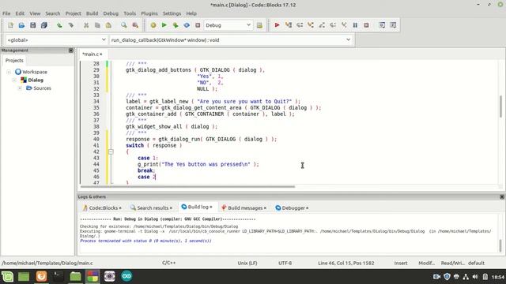Build the project with the gear icon
Screen dimensions: 506x284
[x=153, y=25]
